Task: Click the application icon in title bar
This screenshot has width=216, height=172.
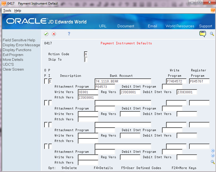Action: pos(4,3)
